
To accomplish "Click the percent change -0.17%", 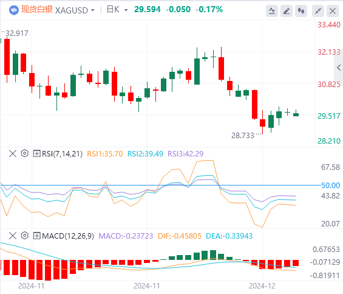I will click(209, 9).
